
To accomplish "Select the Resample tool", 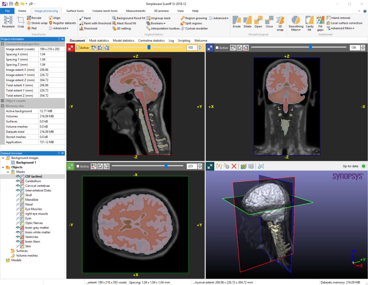I will click(x=8, y=21).
